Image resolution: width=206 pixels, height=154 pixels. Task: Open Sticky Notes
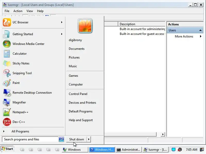click(x=33, y=63)
